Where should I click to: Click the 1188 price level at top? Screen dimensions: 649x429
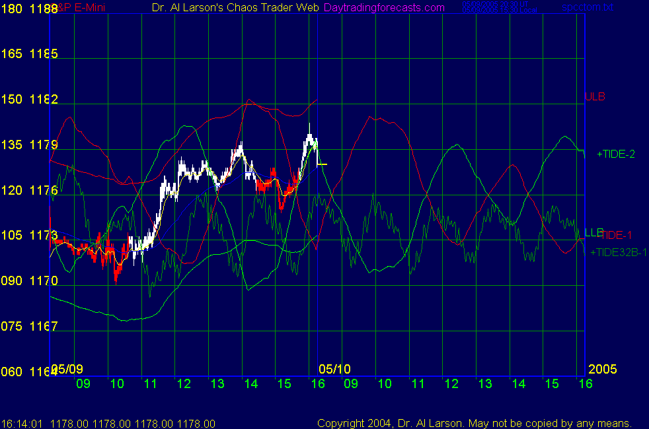[x=44, y=9]
